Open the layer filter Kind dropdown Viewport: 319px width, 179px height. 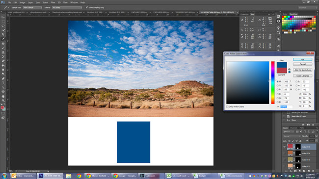coord(289,131)
